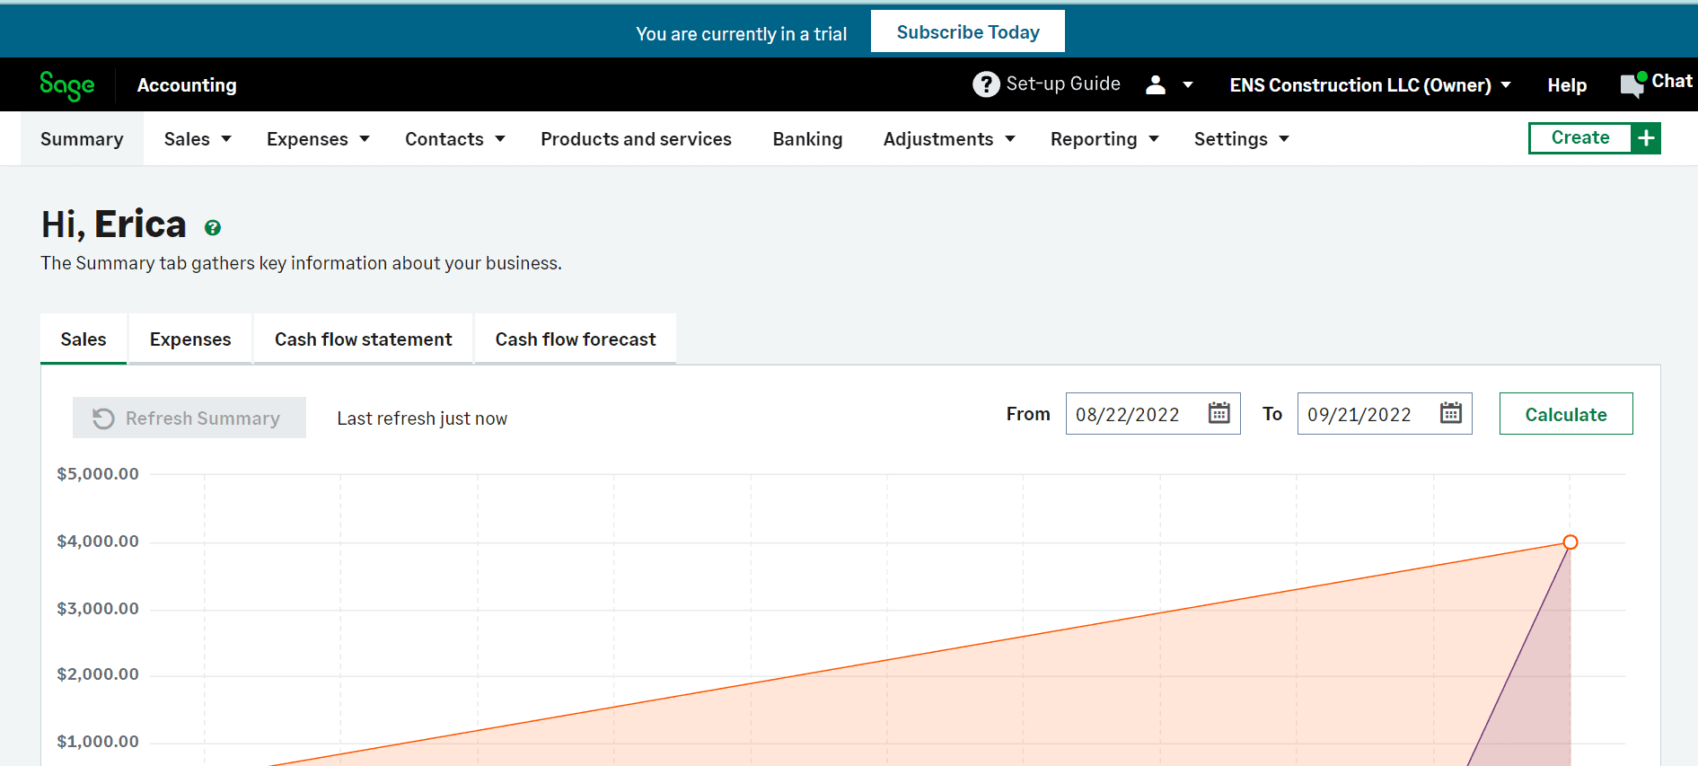Open the Reporting navigation dropdown

[x=1104, y=139]
